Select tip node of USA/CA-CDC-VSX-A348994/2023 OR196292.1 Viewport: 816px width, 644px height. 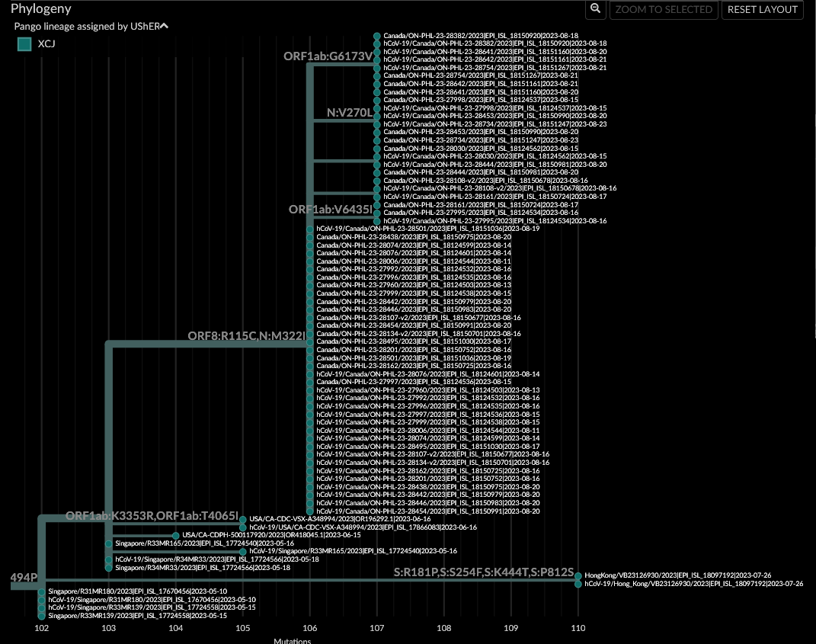tap(243, 520)
